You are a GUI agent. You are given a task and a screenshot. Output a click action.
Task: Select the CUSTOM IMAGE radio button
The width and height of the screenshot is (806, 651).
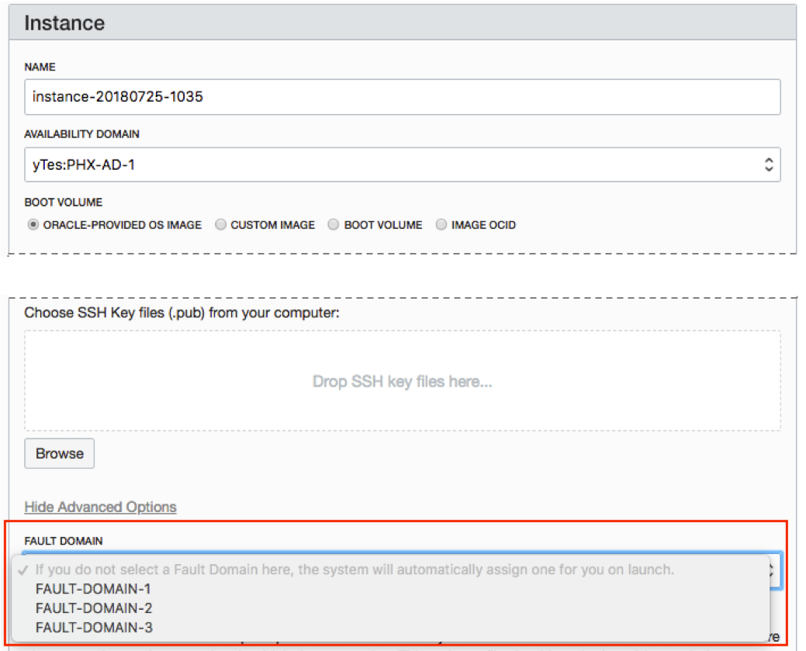(x=220, y=224)
